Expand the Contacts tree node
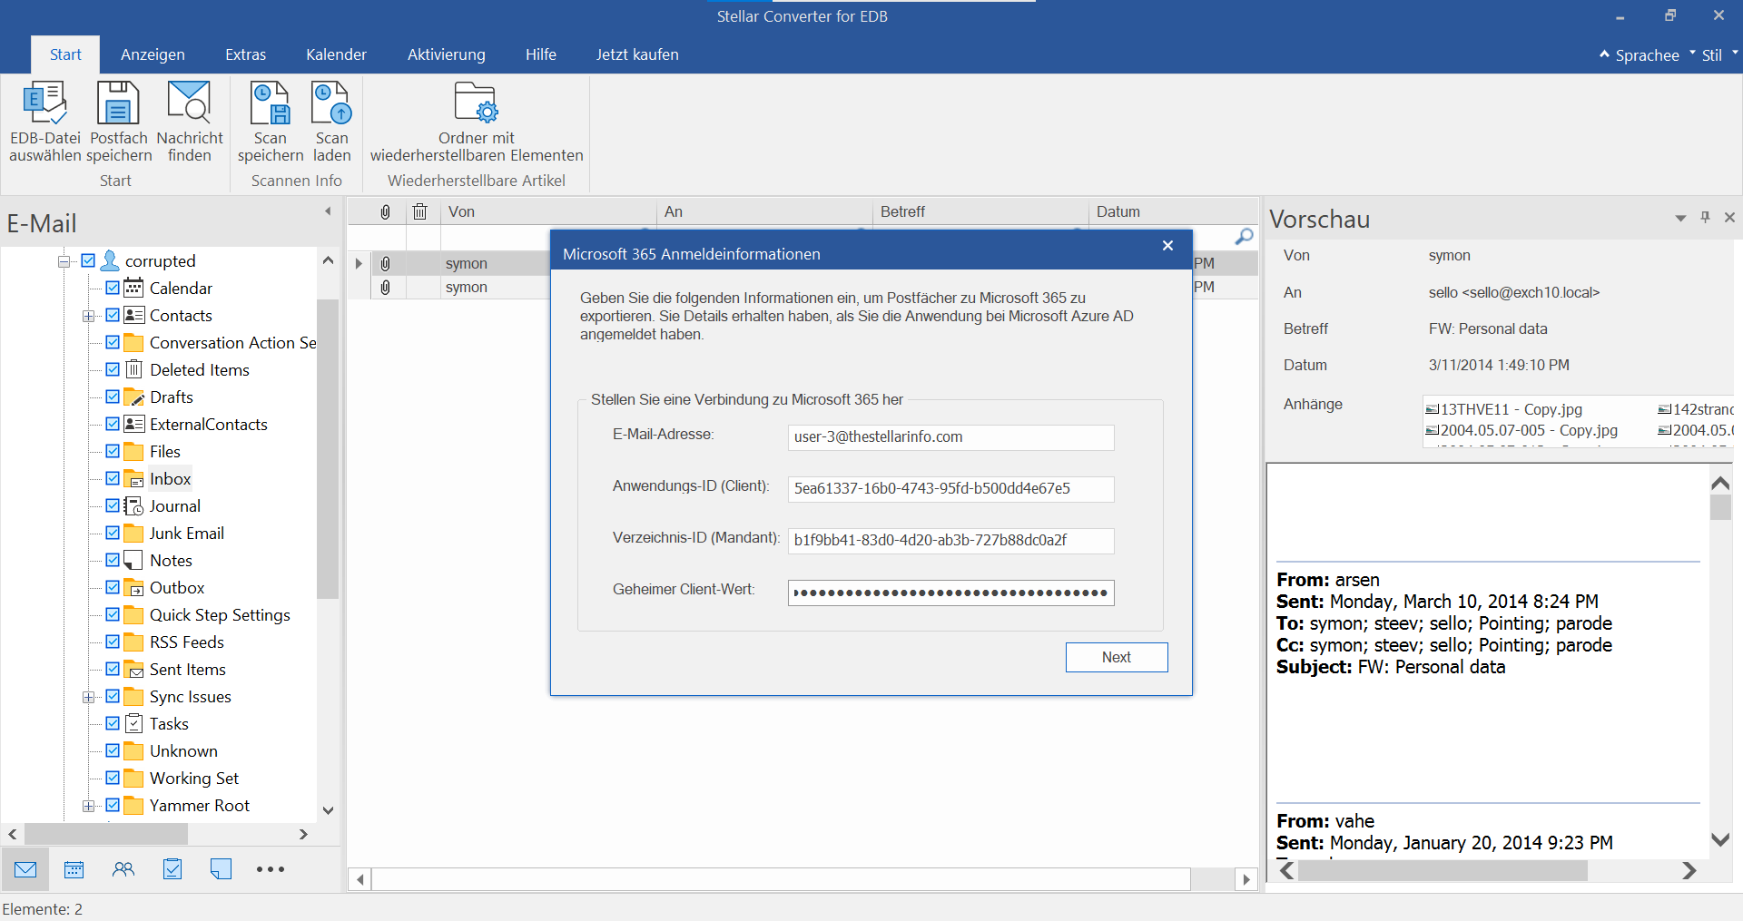 click(88, 316)
